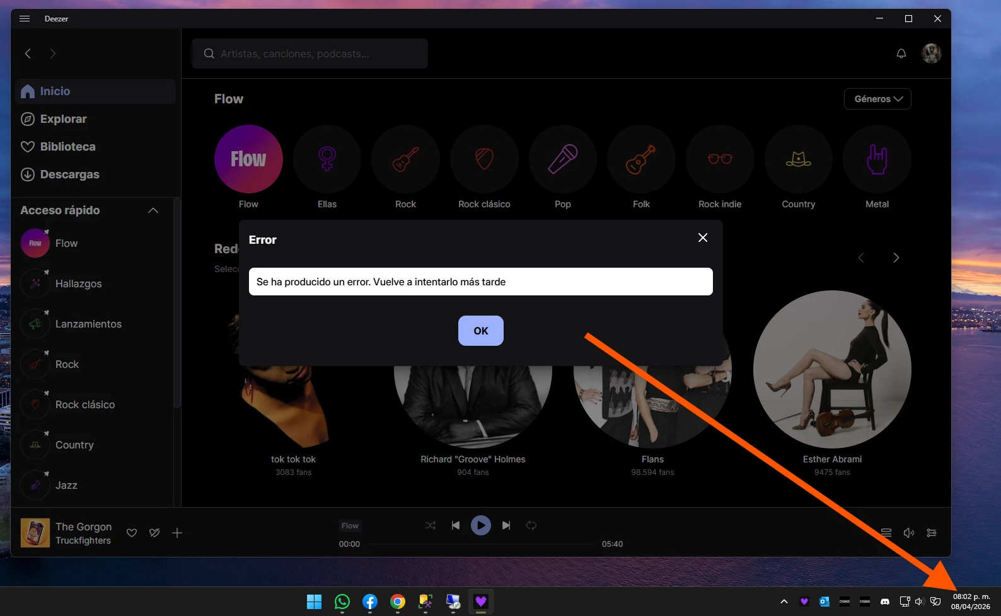Click OK in the Error dialog
1001x616 pixels.
coord(480,331)
